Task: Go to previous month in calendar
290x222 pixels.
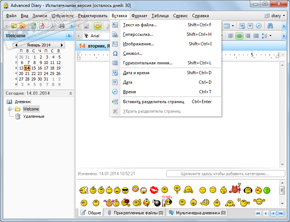Action: (x=16, y=45)
